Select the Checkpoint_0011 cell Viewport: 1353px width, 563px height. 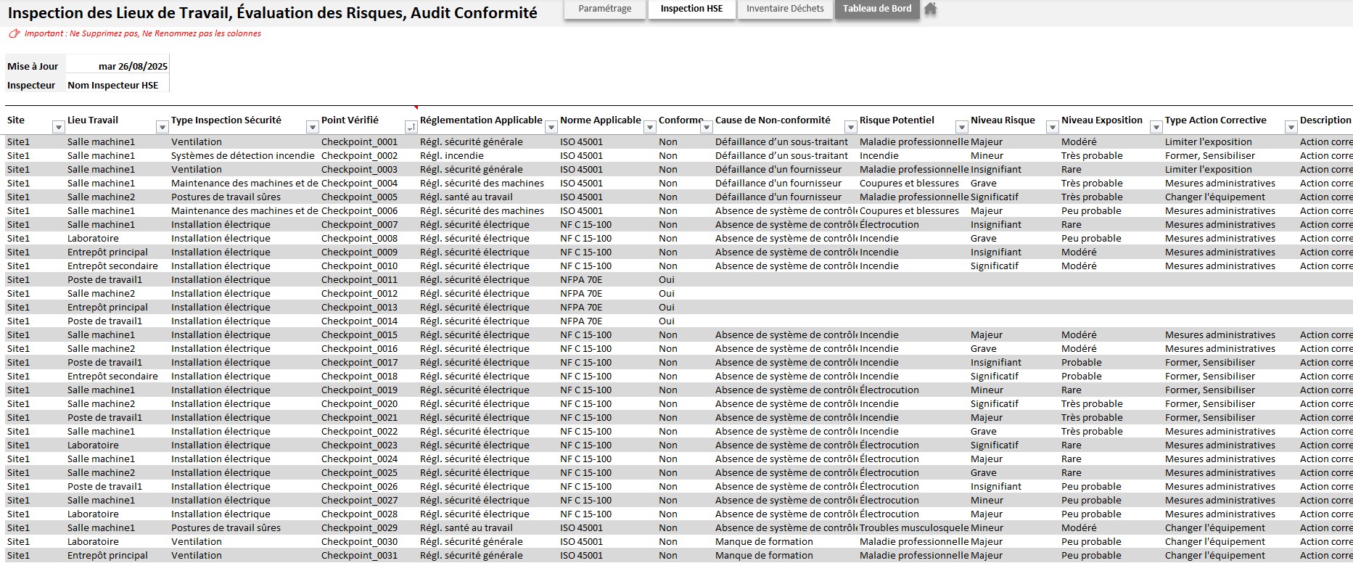click(x=360, y=280)
